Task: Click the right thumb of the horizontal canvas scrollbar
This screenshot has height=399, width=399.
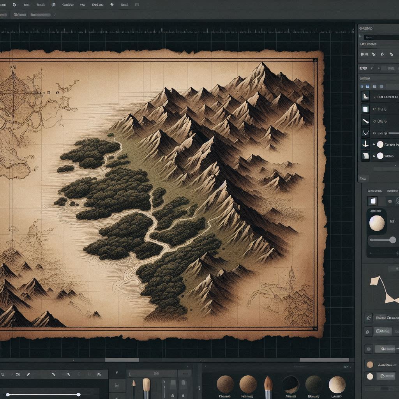Action: (x=324, y=360)
